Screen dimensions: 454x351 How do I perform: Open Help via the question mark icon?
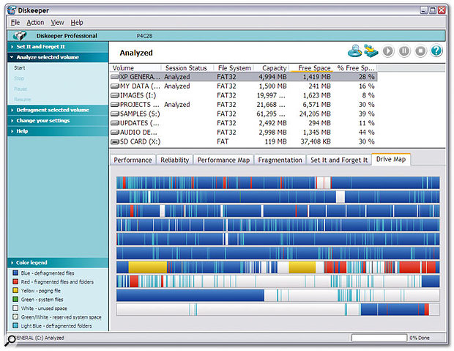(436, 51)
